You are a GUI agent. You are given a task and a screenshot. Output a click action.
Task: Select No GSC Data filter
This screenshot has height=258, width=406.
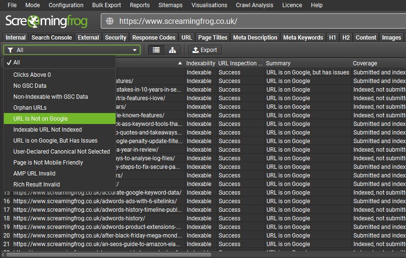click(x=60, y=85)
